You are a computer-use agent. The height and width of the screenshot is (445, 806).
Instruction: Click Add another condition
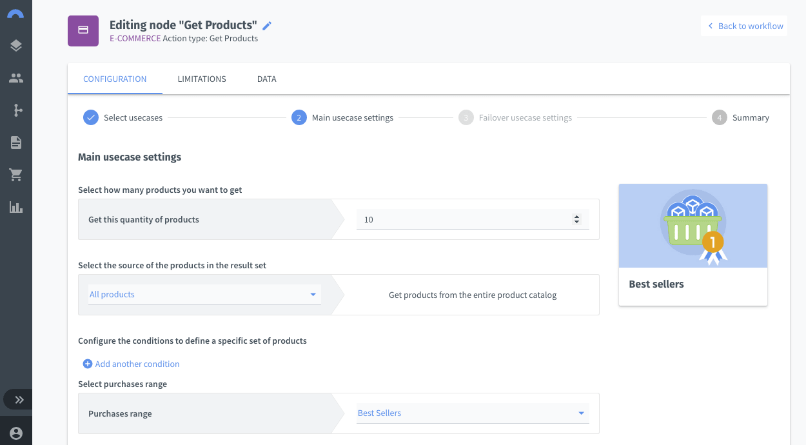pyautogui.click(x=131, y=364)
